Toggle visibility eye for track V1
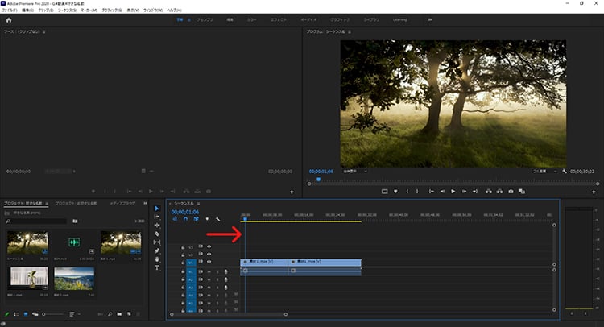604x327 pixels. (x=209, y=262)
